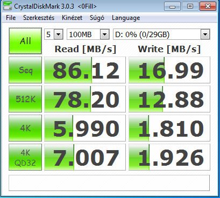This screenshot has width=220, height=198.
Task: Open the File menu
Action: 11,18
